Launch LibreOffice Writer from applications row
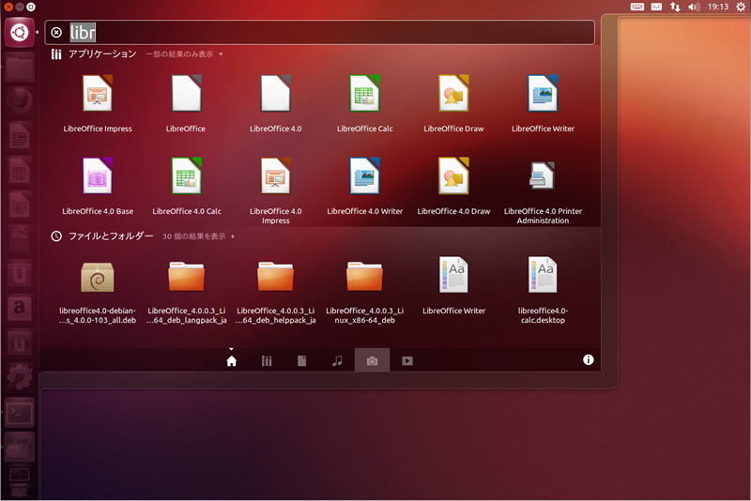The image size is (751, 501). [543, 93]
